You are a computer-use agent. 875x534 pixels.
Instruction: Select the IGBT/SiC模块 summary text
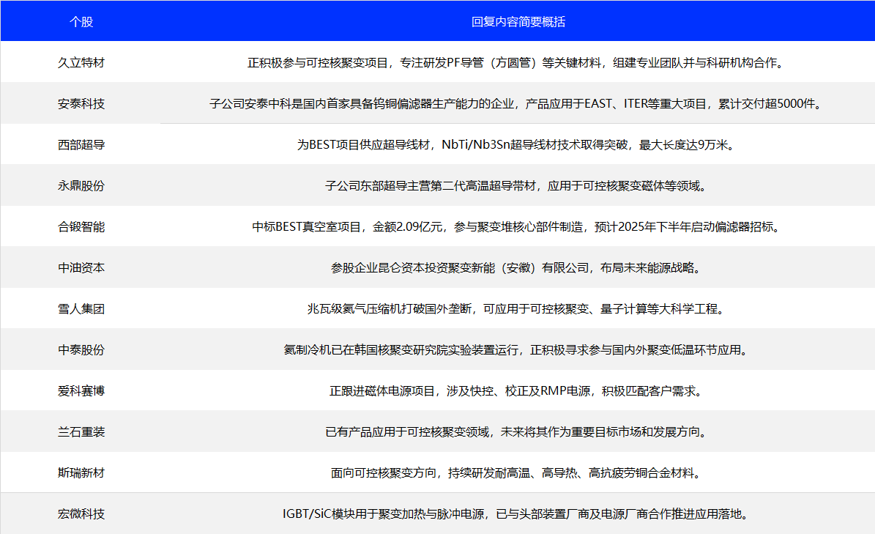click(x=516, y=513)
